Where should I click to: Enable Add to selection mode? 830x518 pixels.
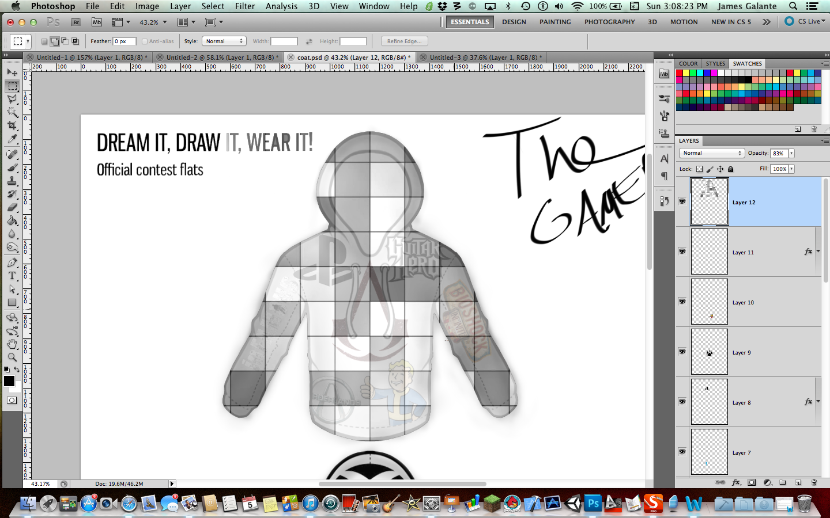click(55, 41)
